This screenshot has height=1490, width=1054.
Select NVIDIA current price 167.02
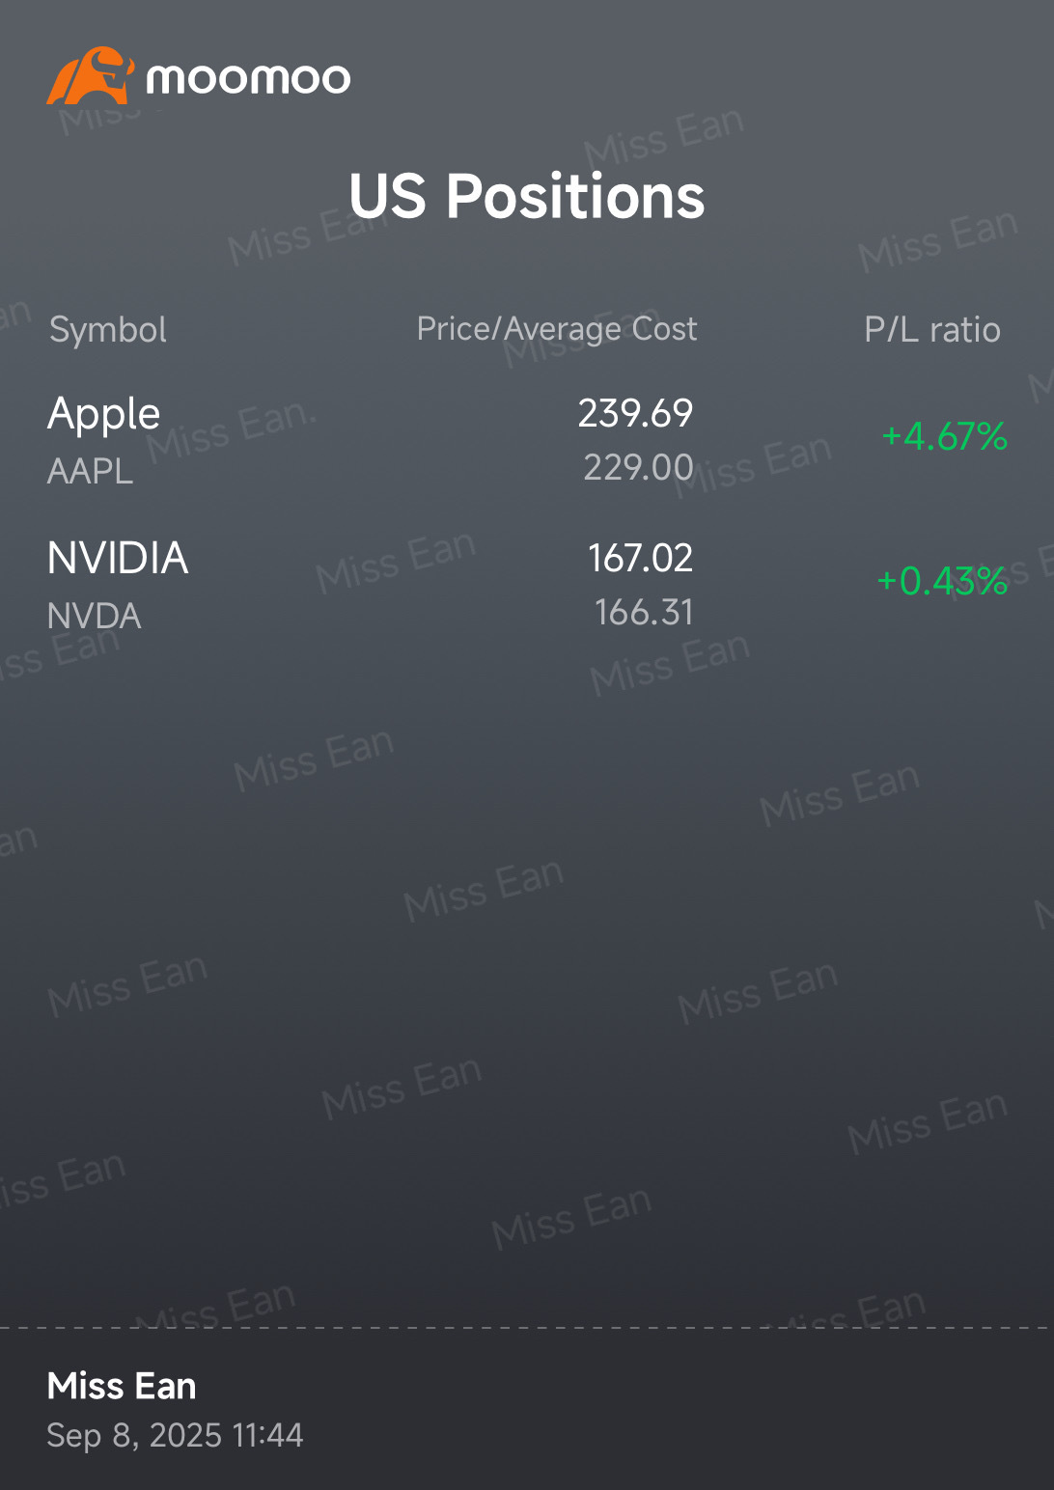coord(641,558)
